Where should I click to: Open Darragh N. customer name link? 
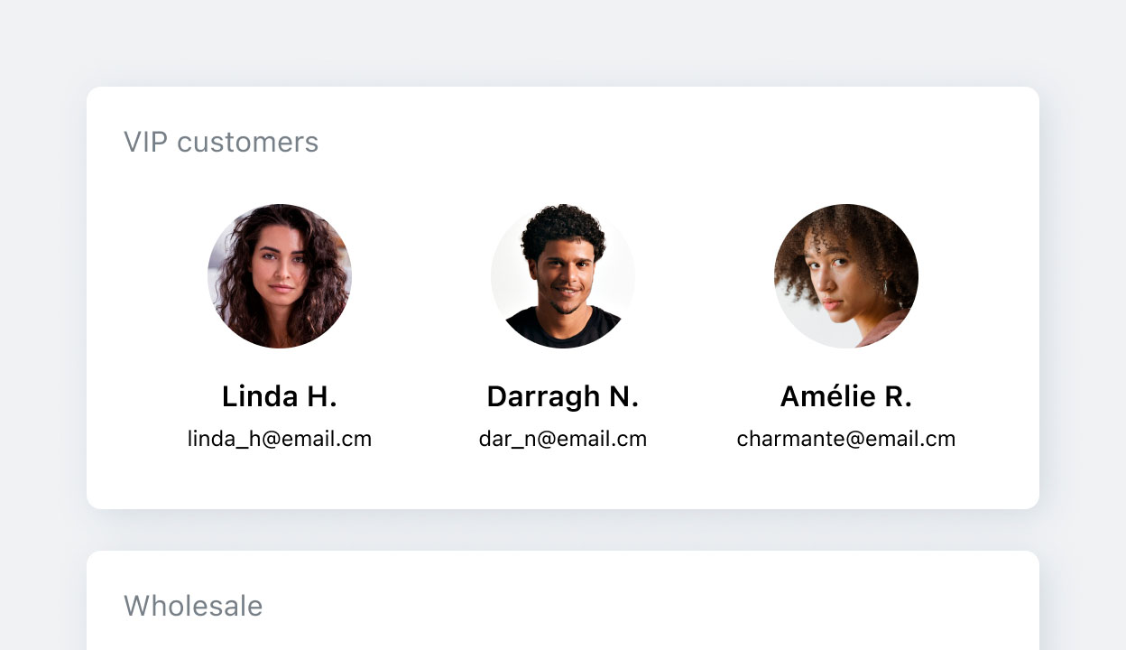tap(563, 396)
